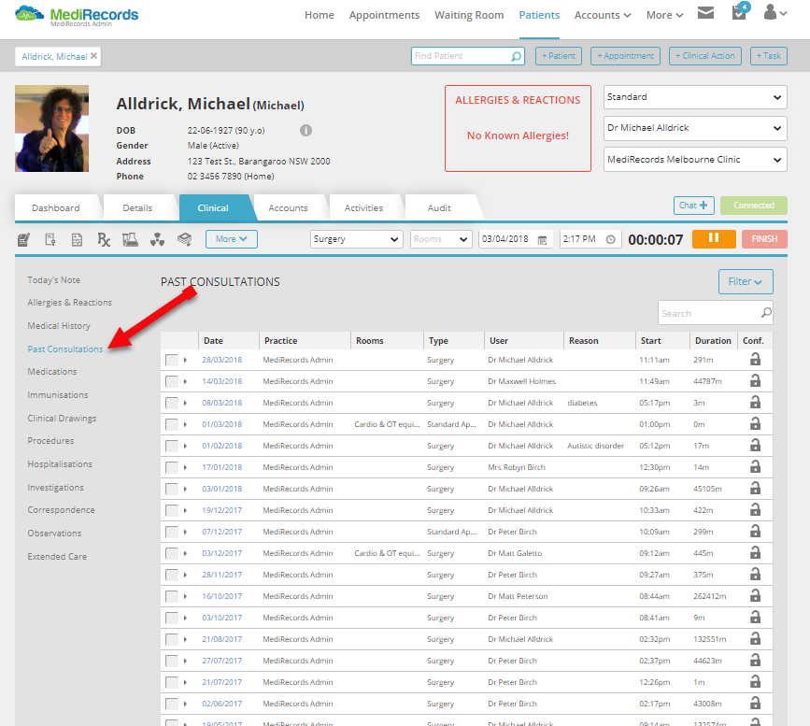
Task: Close the Alldrick, Michael patient tab
Action: [94, 56]
